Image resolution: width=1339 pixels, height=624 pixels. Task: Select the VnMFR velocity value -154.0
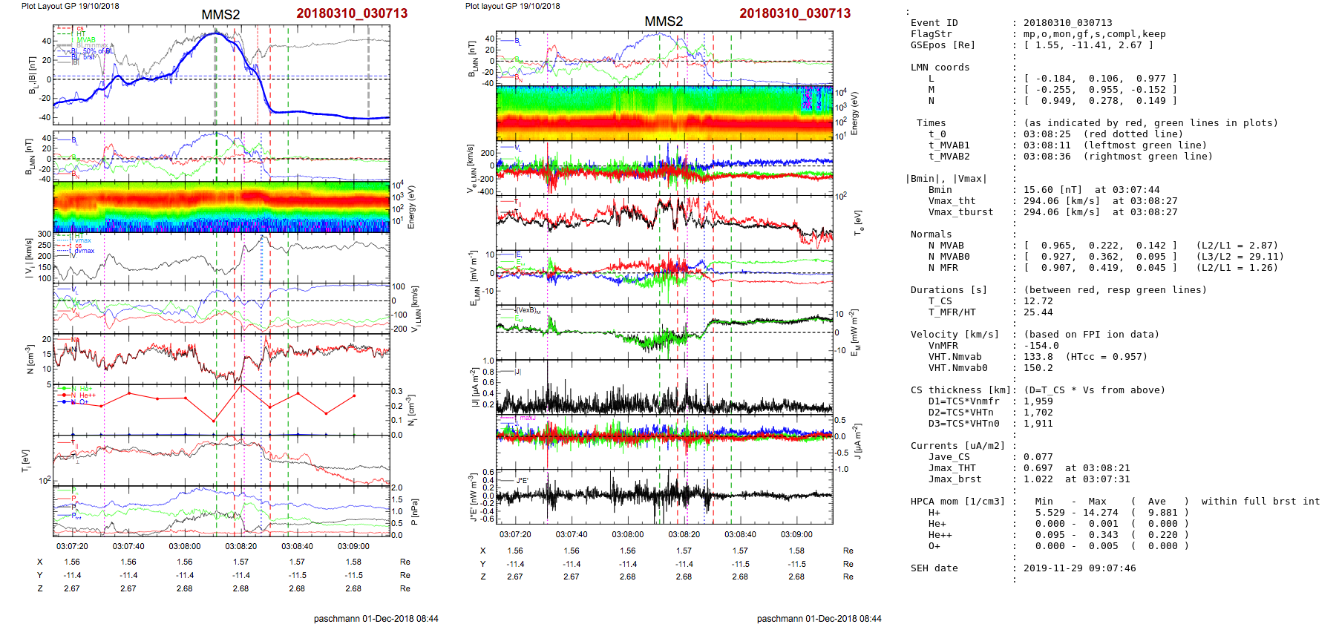[x=1041, y=346]
